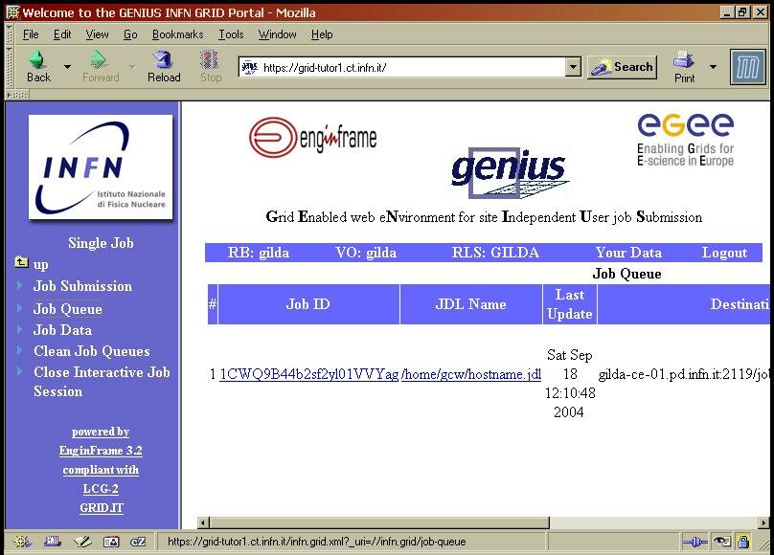Click the RB: gilda header text
Image resolution: width=774 pixels, height=555 pixels.
tap(259, 253)
